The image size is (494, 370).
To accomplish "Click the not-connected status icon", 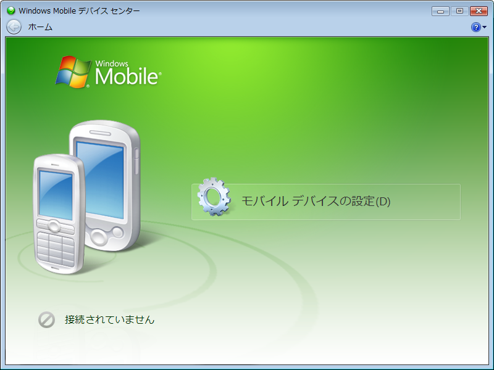I will click(x=47, y=319).
